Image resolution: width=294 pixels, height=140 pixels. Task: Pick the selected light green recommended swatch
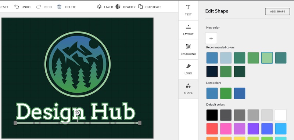(267, 58)
